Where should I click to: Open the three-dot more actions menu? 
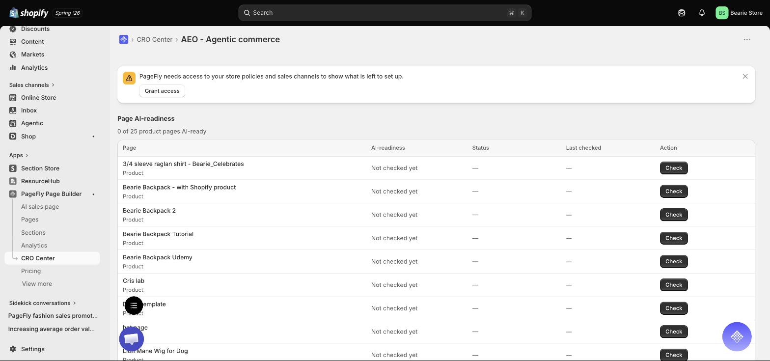(747, 39)
